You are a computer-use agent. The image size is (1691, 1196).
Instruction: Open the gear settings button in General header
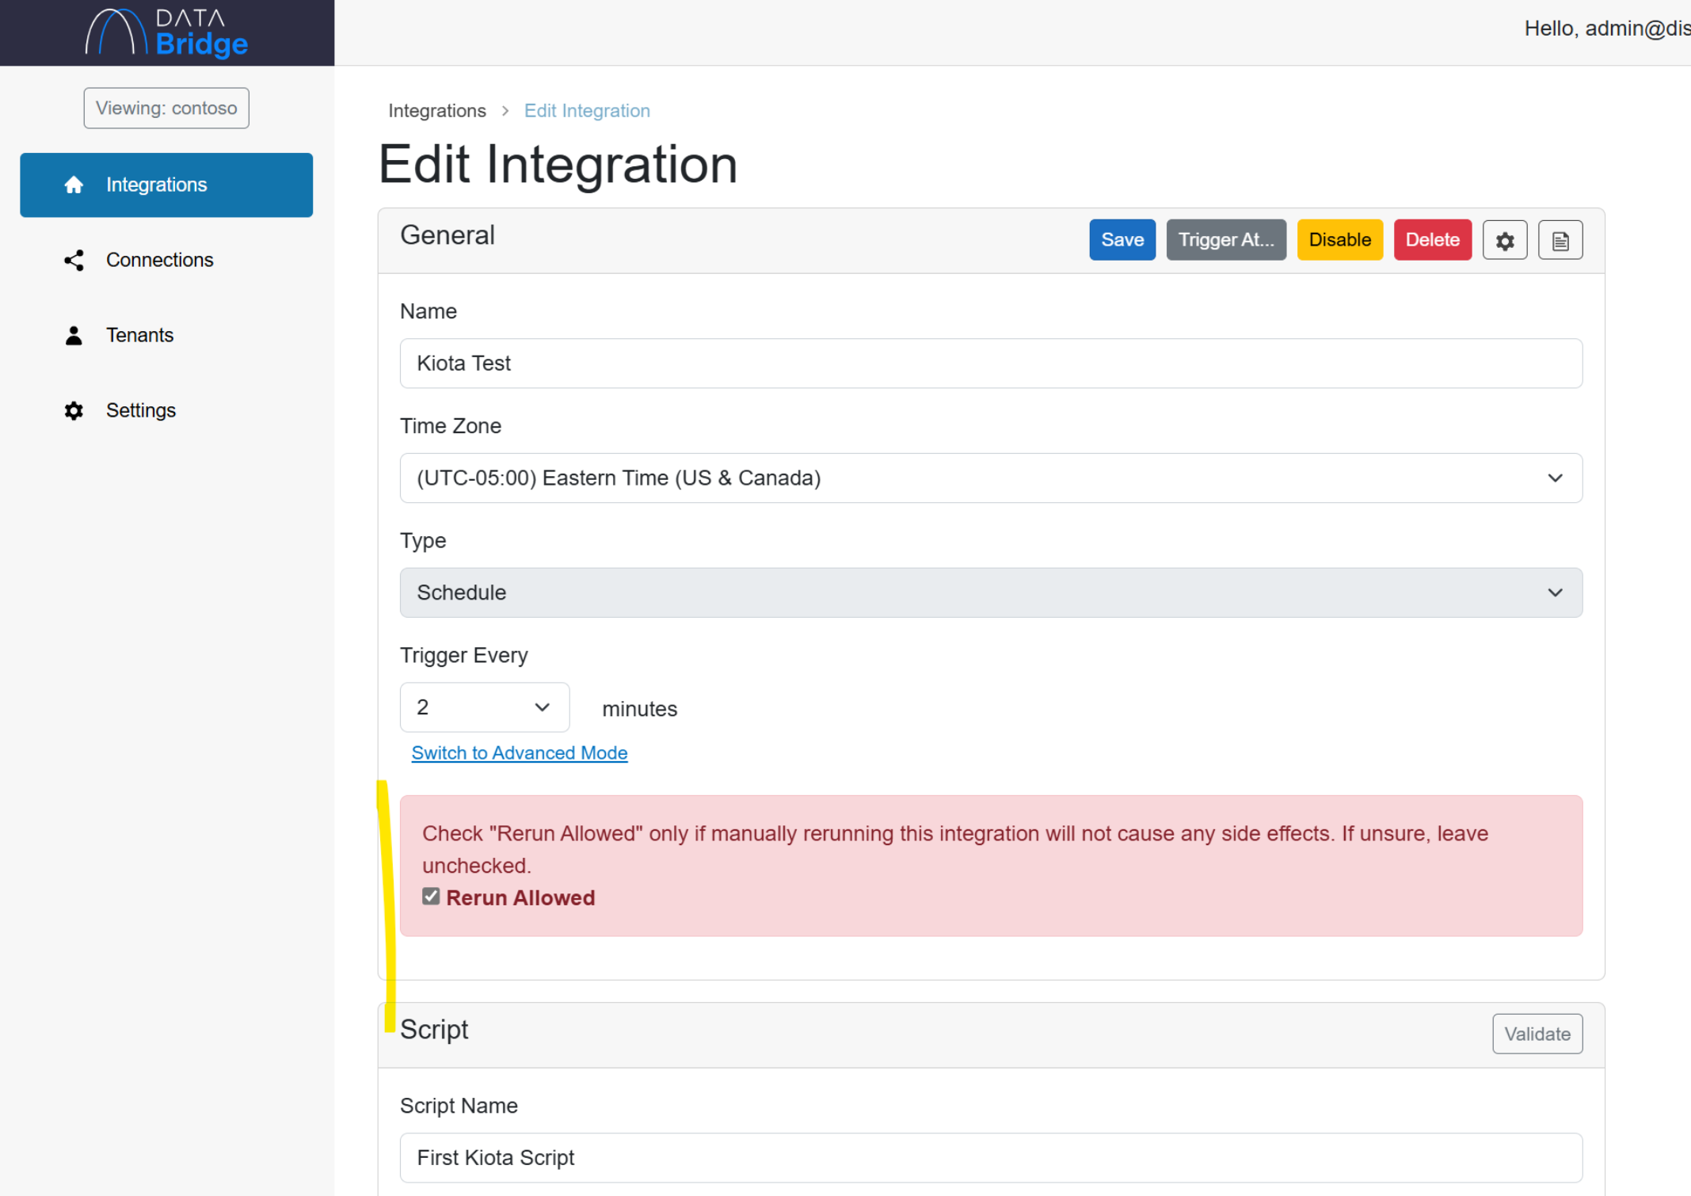(x=1504, y=240)
